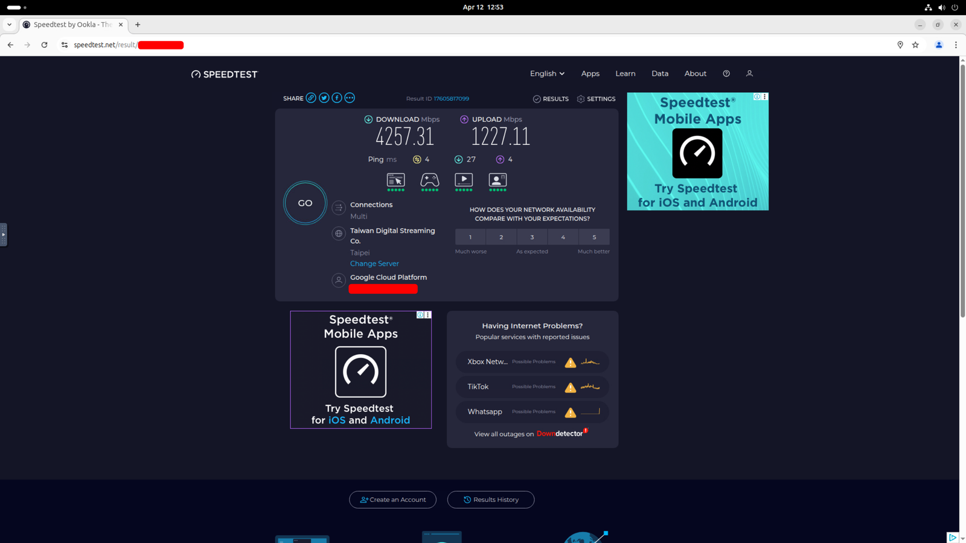Go back in browser
The width and height of the screenshot is (966, 543).
pyautogui.click(x=10, y=45)
